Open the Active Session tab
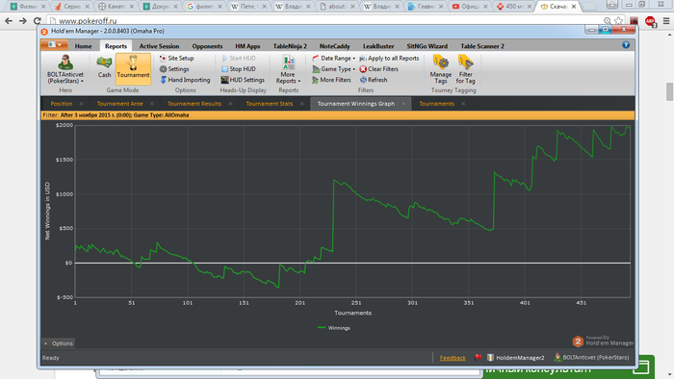674x379 pixels. tap(159, 46)
